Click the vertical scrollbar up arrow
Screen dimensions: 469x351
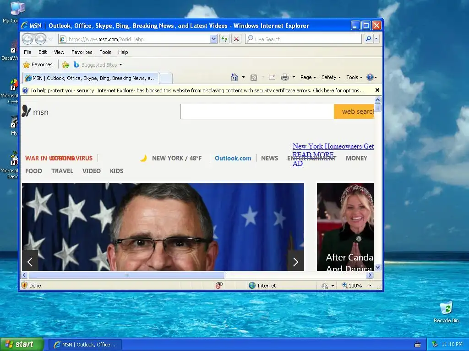click(x=377, y=100)
